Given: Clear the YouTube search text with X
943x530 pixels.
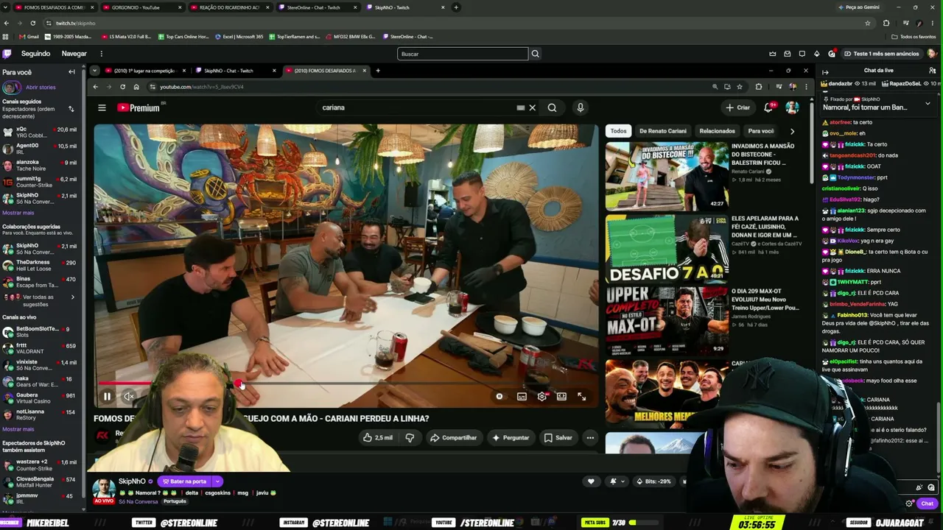Looking at the screenshot, I should tap(533, 107).
